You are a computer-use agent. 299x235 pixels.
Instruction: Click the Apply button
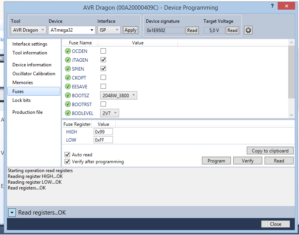click(x=131, y=30)
